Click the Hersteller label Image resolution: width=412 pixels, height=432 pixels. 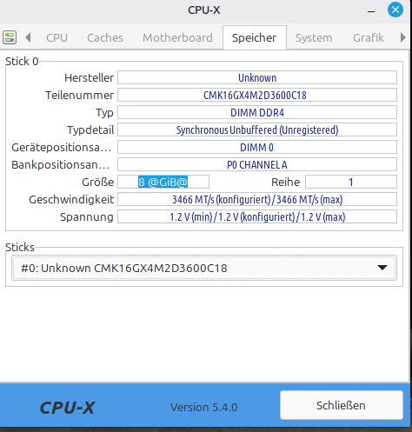[x=89, y=77]
